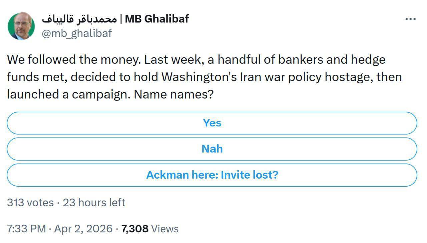The height and width of the screenshot is (243, 427).
Task: Click the display name 'MB Ghalibaf'
Action: (157, 19)
